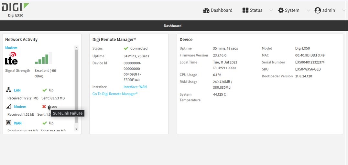The width and height of the screenshot is (348, 165).
Task: Open the Status menu
Action: [252, 10]
